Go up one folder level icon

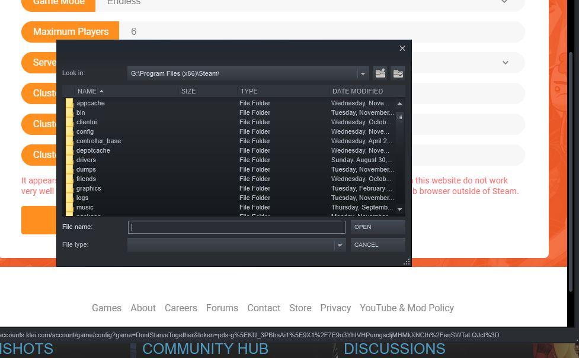380,73
